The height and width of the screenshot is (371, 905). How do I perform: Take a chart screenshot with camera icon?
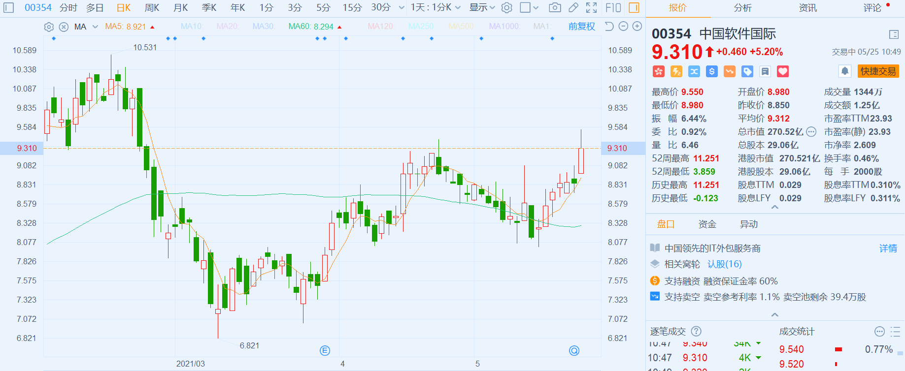(x=555, y=7)
